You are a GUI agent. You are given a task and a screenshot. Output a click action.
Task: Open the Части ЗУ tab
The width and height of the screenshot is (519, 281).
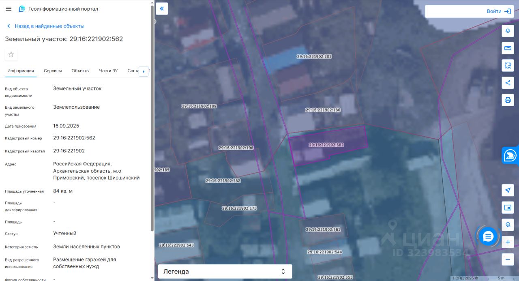click(108, 71)
